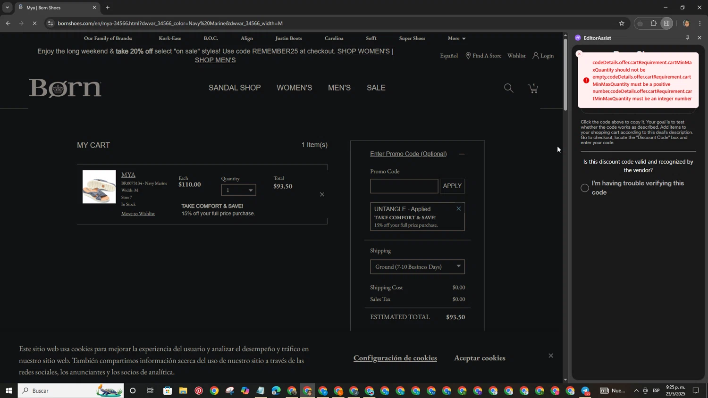Click the Promo Code input field
Screen dimensions: 708x398
[404, 186]
